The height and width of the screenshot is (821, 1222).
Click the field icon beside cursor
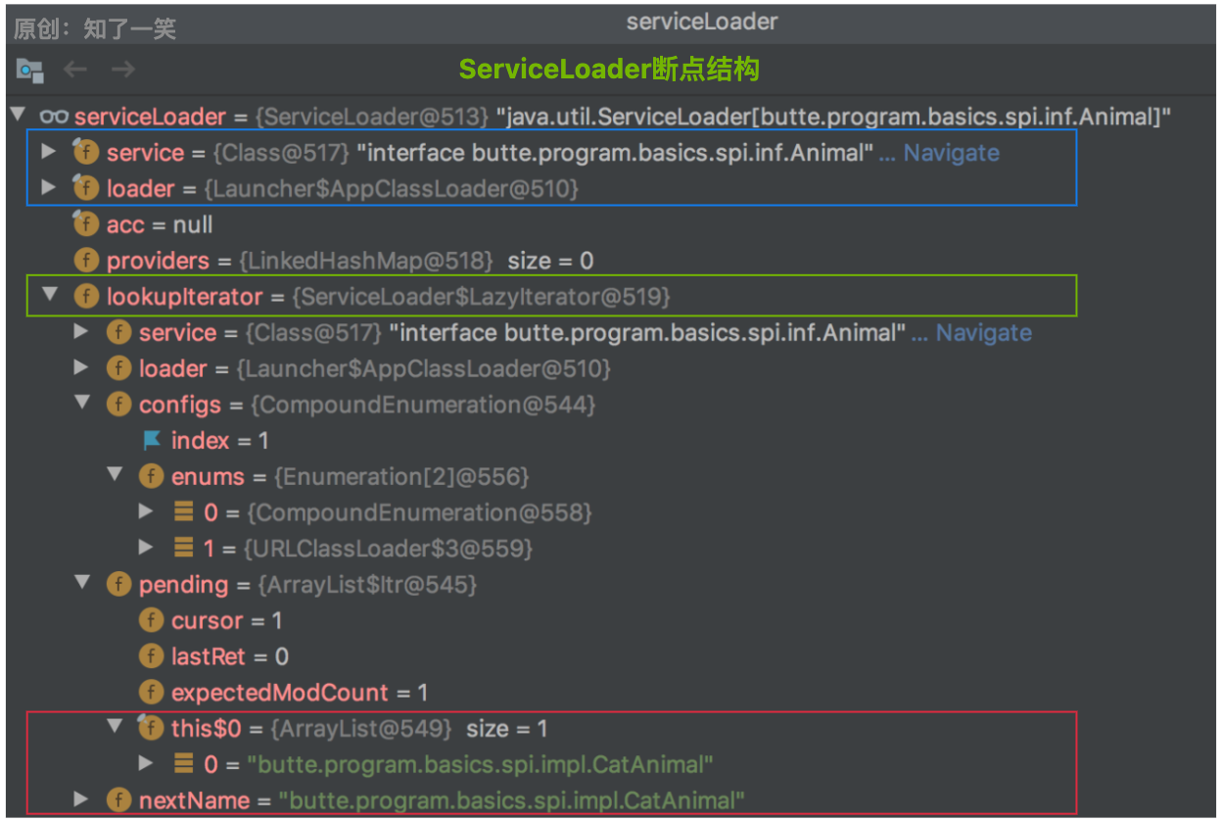pos(151,620)
